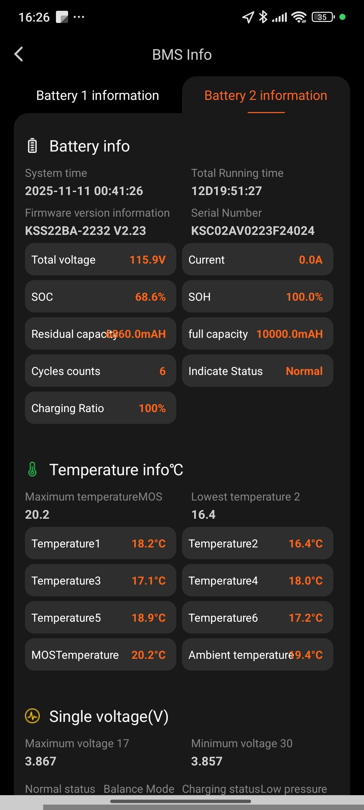The width and height of the screenshot is (364, 810).
Task: Tap the back arrow icon
Action: point(19,54)
